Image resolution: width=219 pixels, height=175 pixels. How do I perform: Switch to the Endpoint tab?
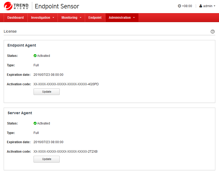pos(95,18)
